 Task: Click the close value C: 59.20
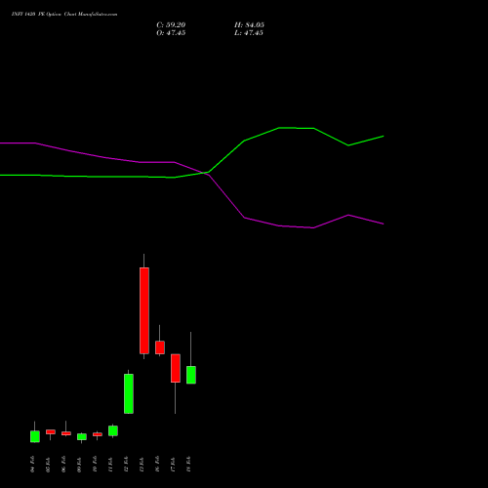pyautogui.click(x=171, y=25)
